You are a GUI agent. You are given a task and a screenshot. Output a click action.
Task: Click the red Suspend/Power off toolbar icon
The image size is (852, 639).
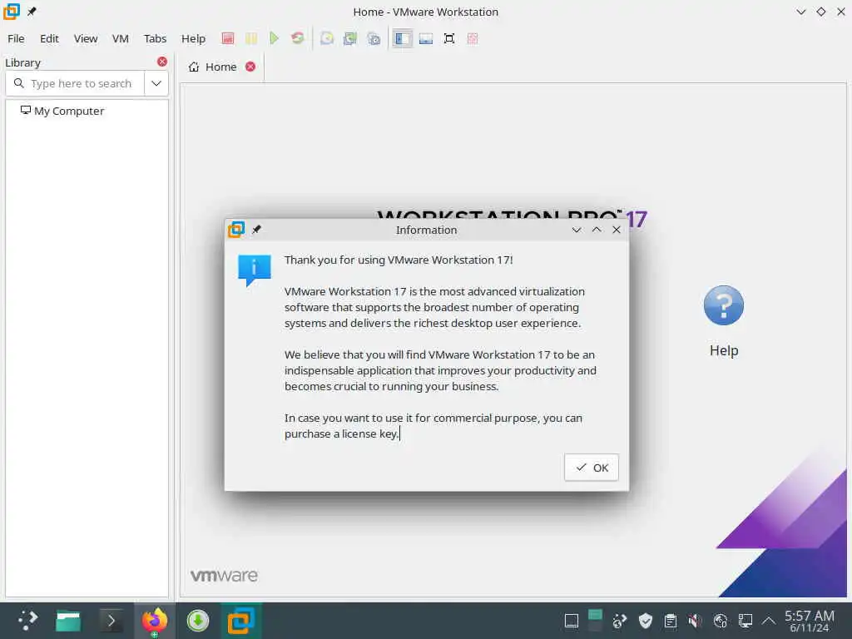228,38
